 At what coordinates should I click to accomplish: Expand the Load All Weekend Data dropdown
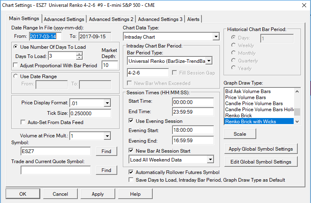point(210,159)
